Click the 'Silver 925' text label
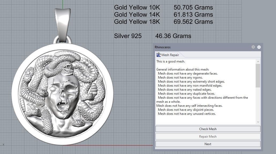Viewport: 276px width, 154px height. [128, 36]
